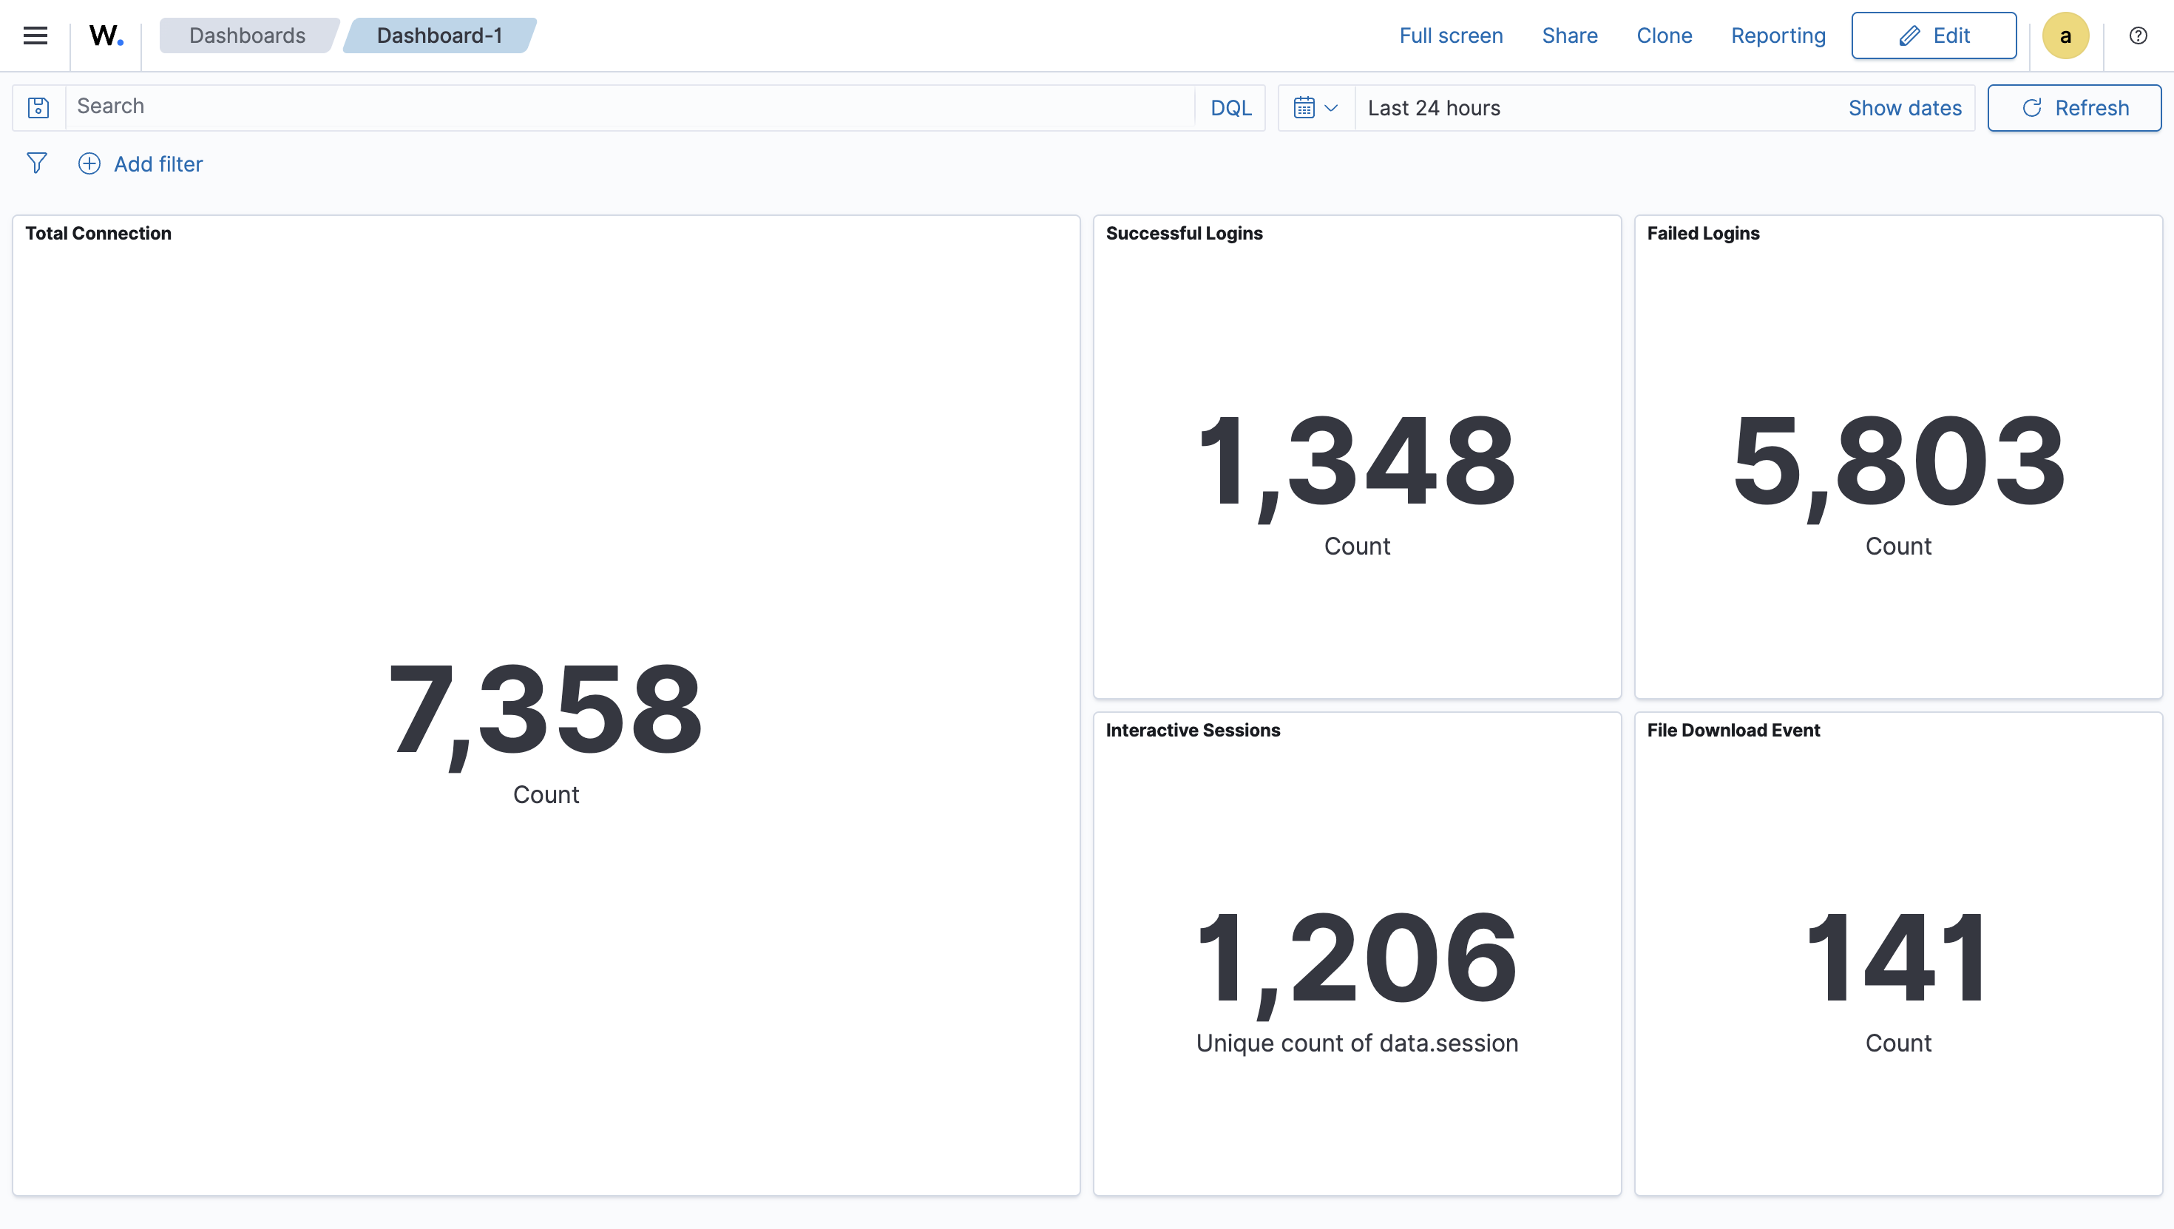
Task: Expand the date range quick-select dropdown
Action: point(1331,107)
